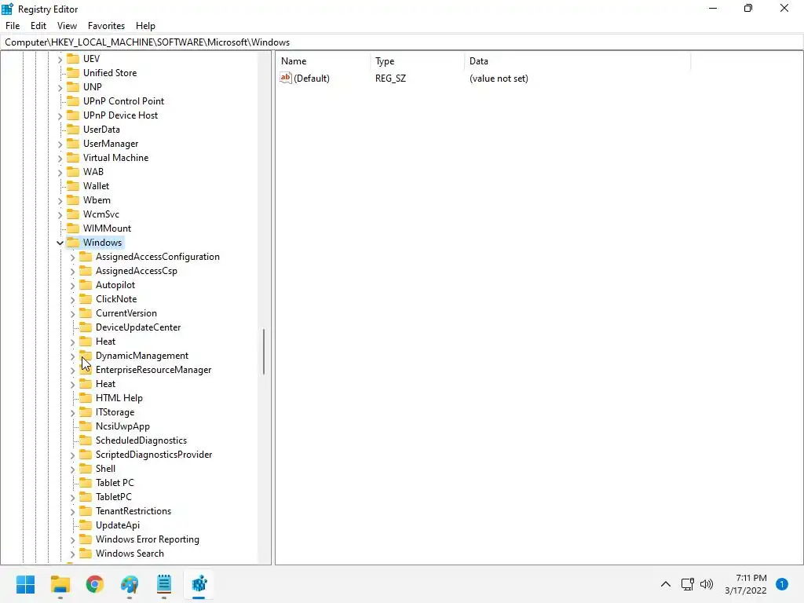Screen dimensions: 804x603
Task: Open Google Chrome from the taskbar
Action: pyautogui.click(x=95, y=584)
